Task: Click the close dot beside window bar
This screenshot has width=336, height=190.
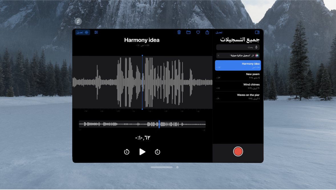Action: point(177,167)
